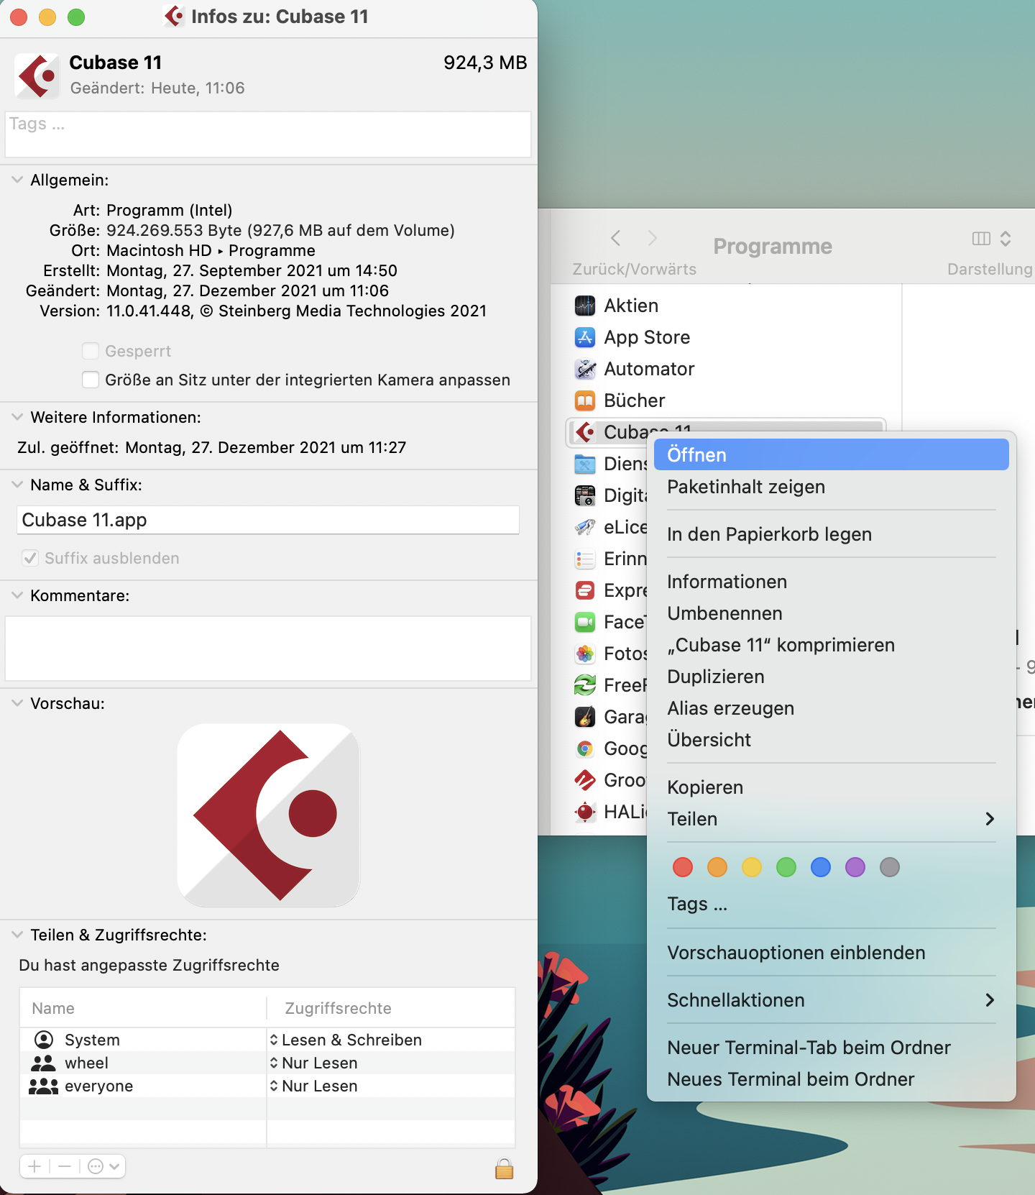Click Neues Terminal beim Ordner
This screenshot has width=1035, height=1195.
click(790, 1079)
